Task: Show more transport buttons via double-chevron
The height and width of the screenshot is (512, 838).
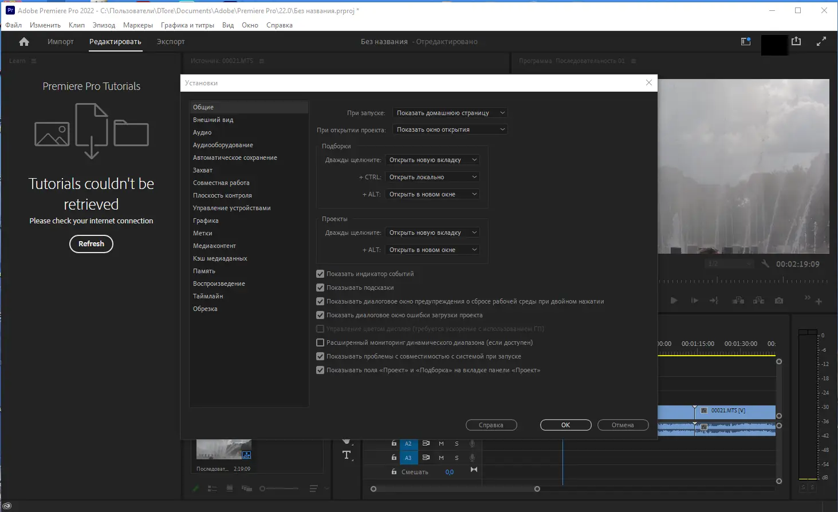Action: coord(808,298)
